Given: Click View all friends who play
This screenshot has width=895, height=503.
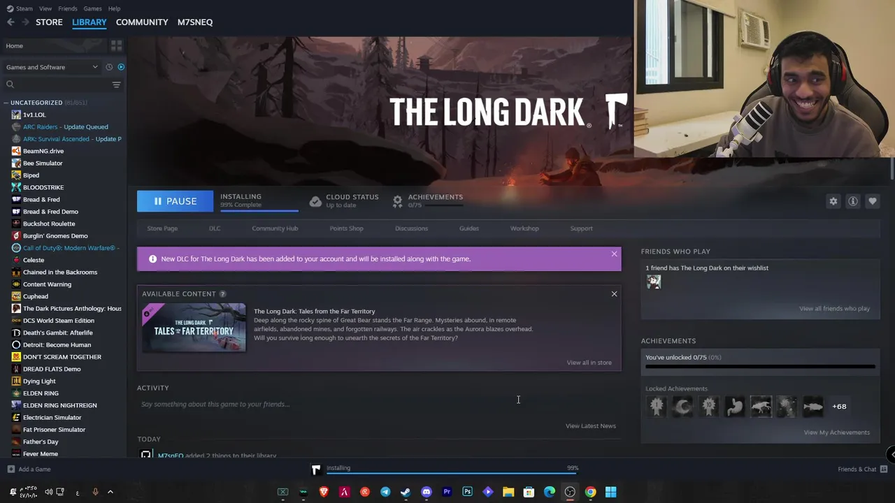Looking at the screenshot, I should [834, 309].
